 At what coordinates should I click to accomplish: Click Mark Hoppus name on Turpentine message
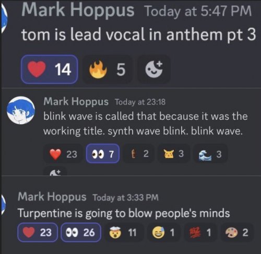click(52, 197)
